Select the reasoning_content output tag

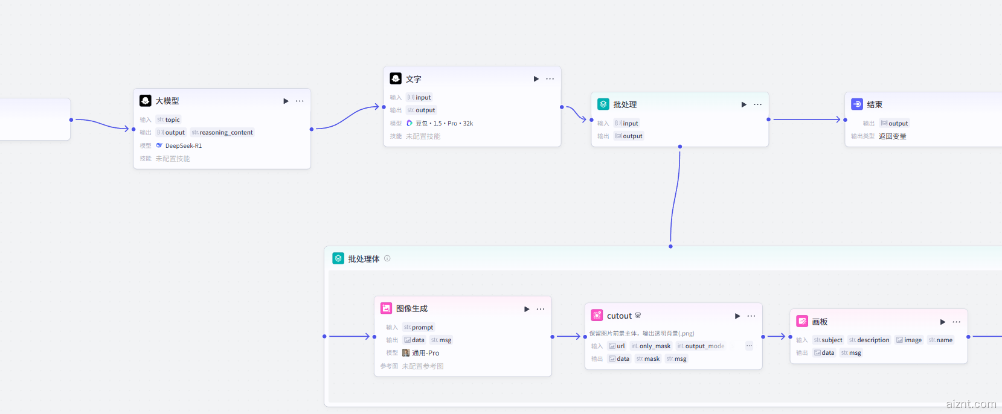tap(222, 132)
